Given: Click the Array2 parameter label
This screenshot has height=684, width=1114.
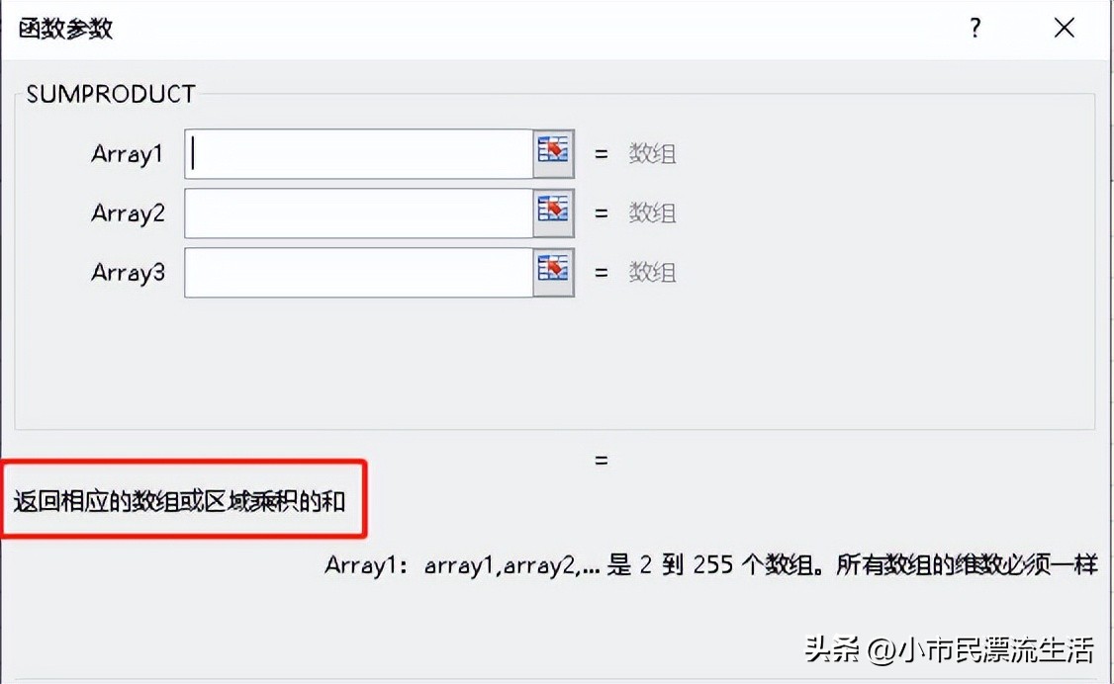Looking at the screenshot, I should pos(128,214).
